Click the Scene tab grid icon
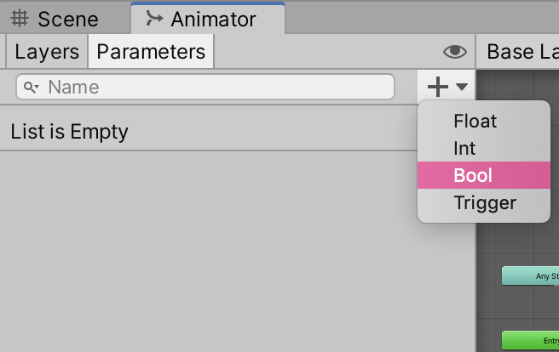 click(x=20, y=18)
